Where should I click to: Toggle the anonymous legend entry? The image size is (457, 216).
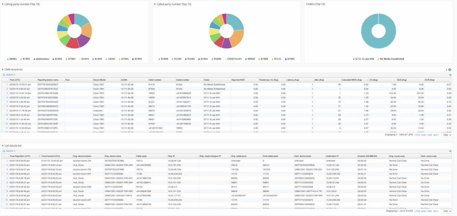tap(41, 59)
